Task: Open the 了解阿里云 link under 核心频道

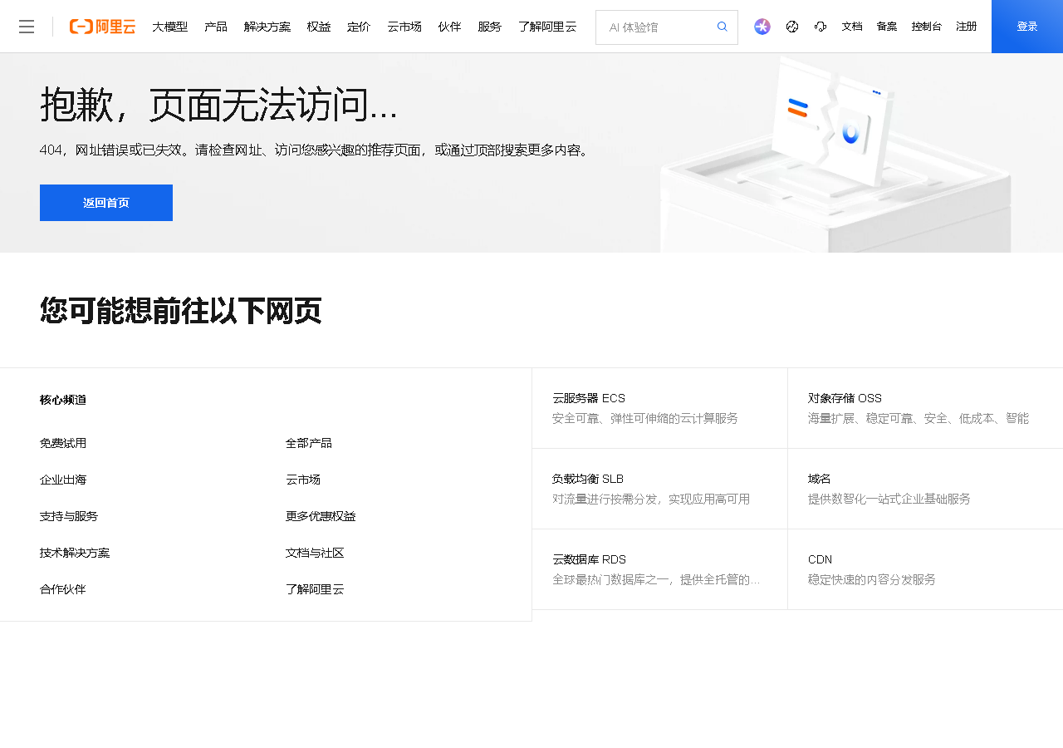Action: [x=315, y=589]
